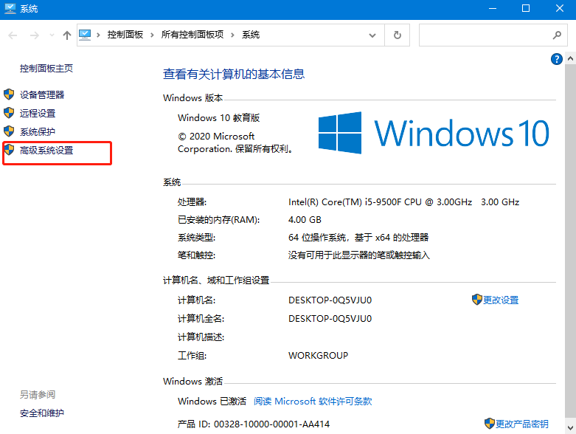Read the 阅读 Microsoft 软件许可条款 link
This screenshot has height=434, width=576.
click(313, 402)
